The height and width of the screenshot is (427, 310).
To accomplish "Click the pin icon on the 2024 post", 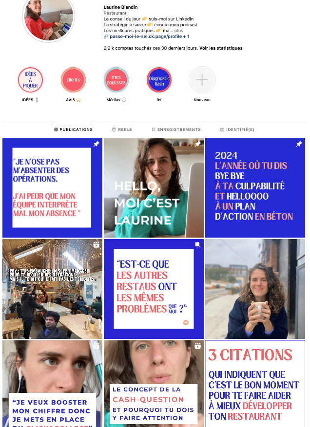I will (299, 144).
